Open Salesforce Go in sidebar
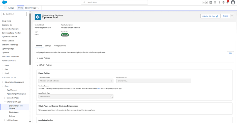 (7, 25)
